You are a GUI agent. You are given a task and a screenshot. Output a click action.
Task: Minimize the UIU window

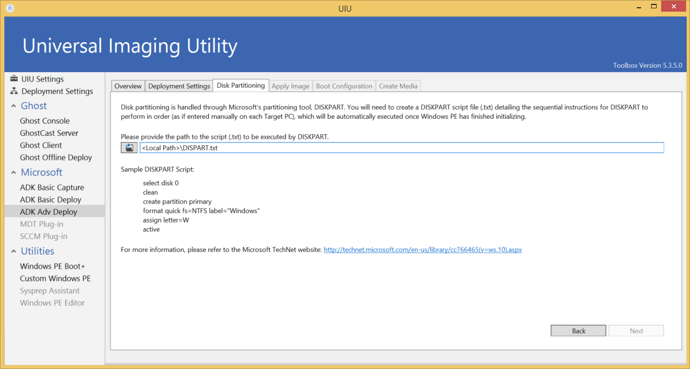coord(638,7)
